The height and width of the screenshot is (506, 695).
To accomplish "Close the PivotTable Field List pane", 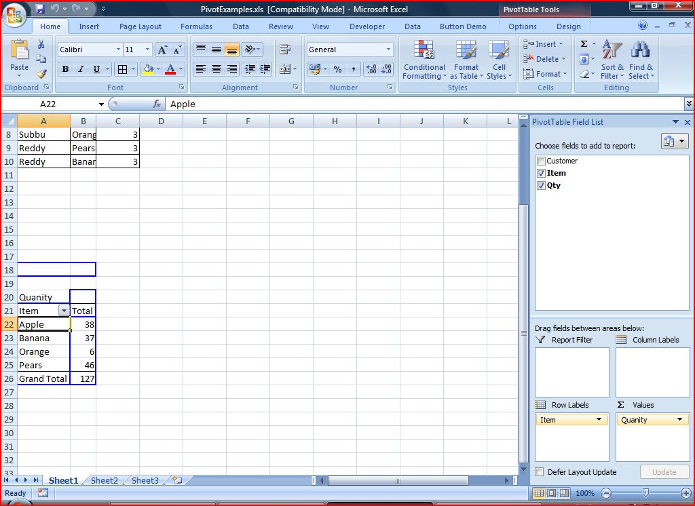I will [x=688, y=122].
